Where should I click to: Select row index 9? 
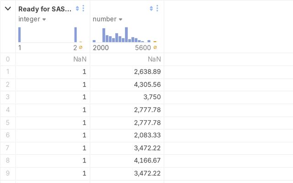click(x=8, y=174)
